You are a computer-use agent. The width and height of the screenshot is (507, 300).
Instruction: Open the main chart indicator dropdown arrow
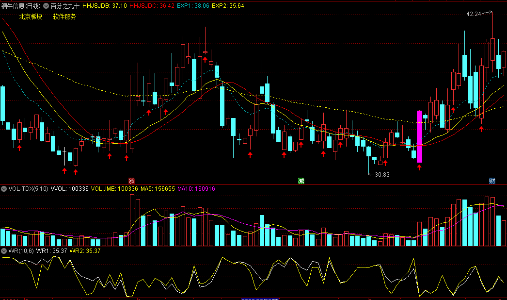click(x=46, y=6)
